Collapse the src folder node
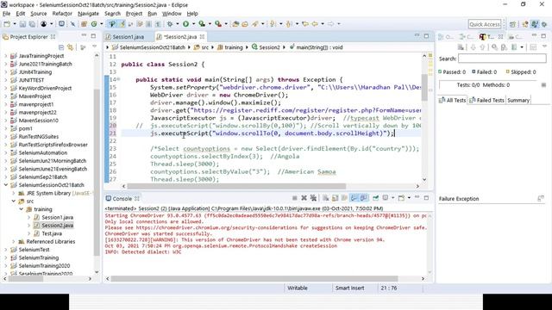This screenshot has width=552, height=310. [x=14, y=201]
